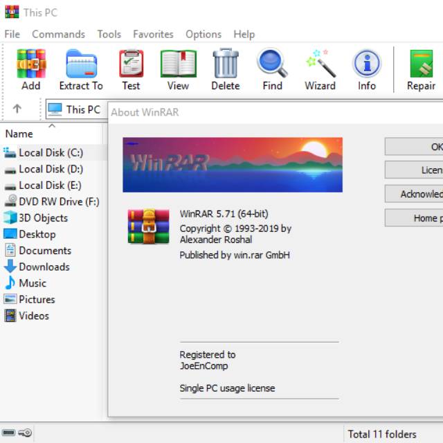The image size is (443, 443).
Task: Click the 'WinRAR 5.71 (64-bit)' version text
Action: click(224, 214)
